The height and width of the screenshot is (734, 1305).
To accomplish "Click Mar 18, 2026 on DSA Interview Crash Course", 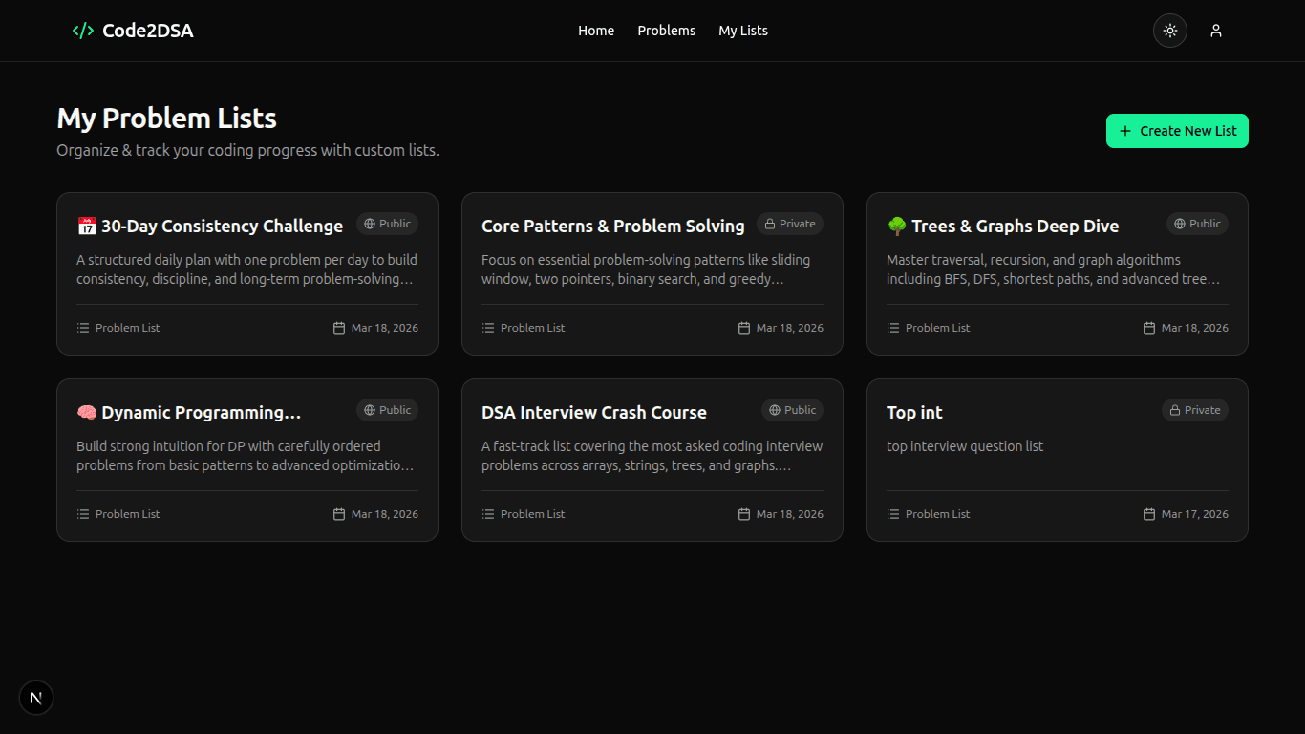I will click(x=790, y=514).
